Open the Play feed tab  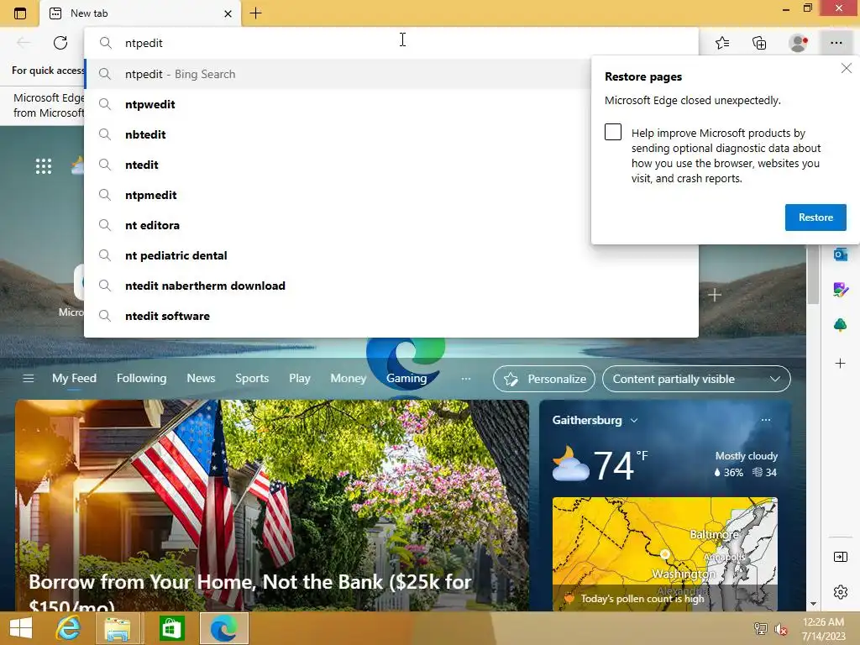[300, 379]
